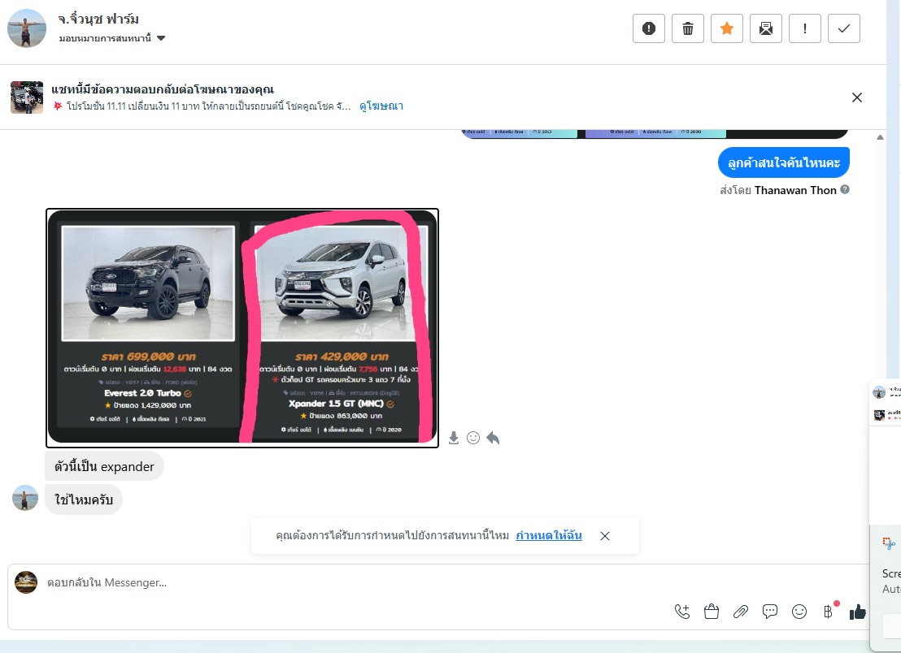Image resolution: width=901 pixels, height=653 pixels.
Task: Open the assign conversation dropdown
Action: pos(112,38)
